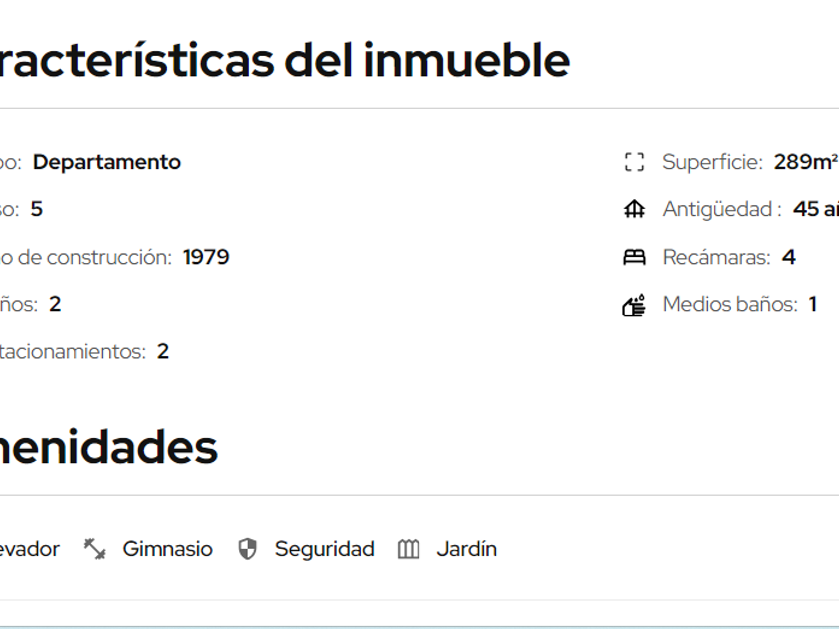Click the Departamento property type value
The height and width of the screenshot is (629, 839).
click(x=107, y=162)
